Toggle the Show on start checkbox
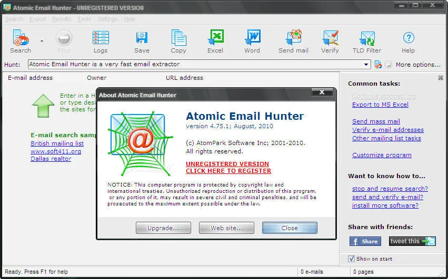The width and height of the screenshot is (448, 279). click(351, 259)
